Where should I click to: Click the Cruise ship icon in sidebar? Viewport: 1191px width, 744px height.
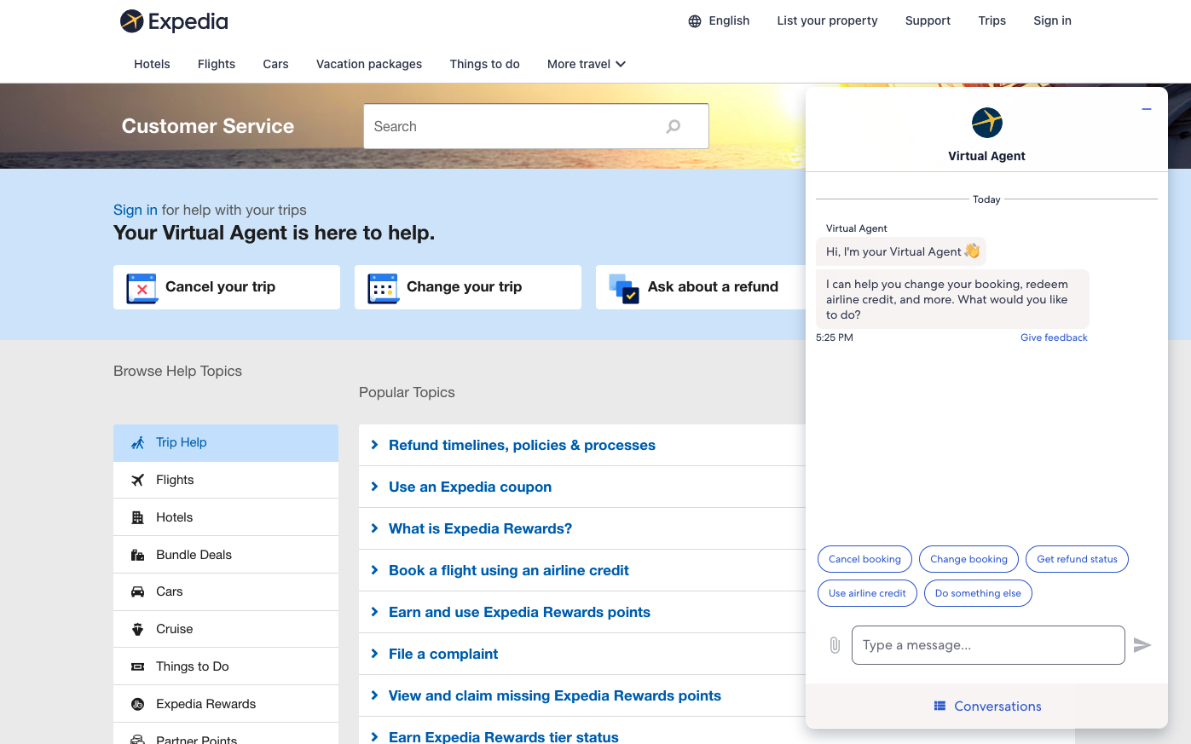[137, 629]
